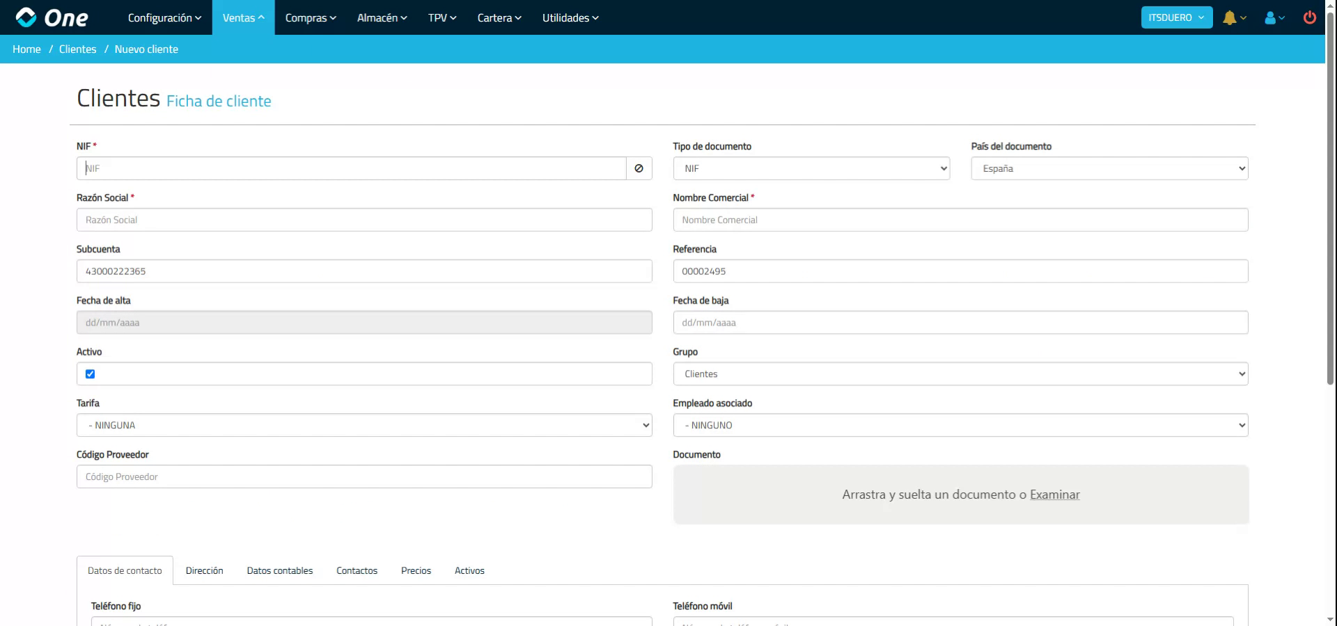Open the user profile icon
Viewport: 1337px width, 626px height.
point(1271,17)
